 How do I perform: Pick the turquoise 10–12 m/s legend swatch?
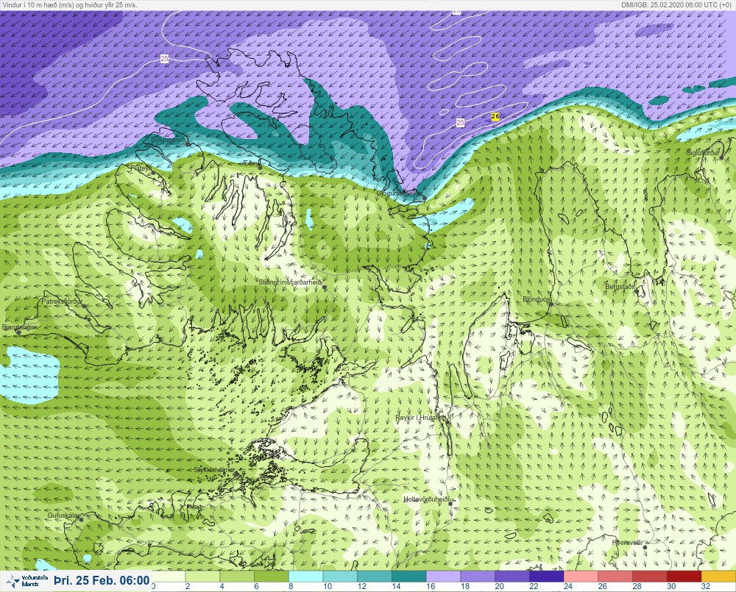click(340, 576)
